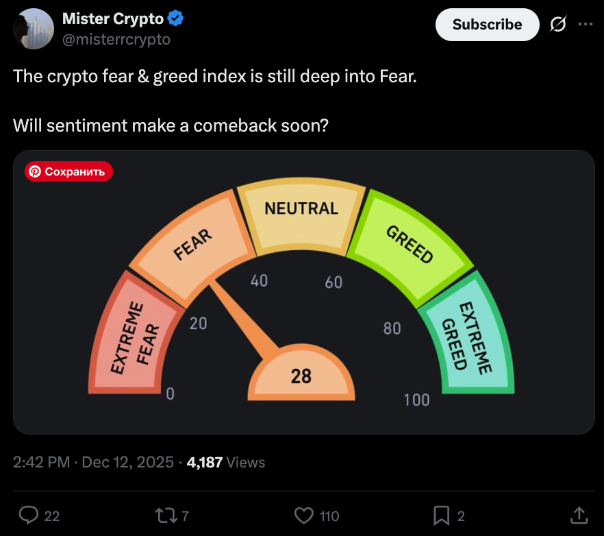Like the post with heart icon
The width and height of the screenshot is (604, 536).
coord(303,515)
